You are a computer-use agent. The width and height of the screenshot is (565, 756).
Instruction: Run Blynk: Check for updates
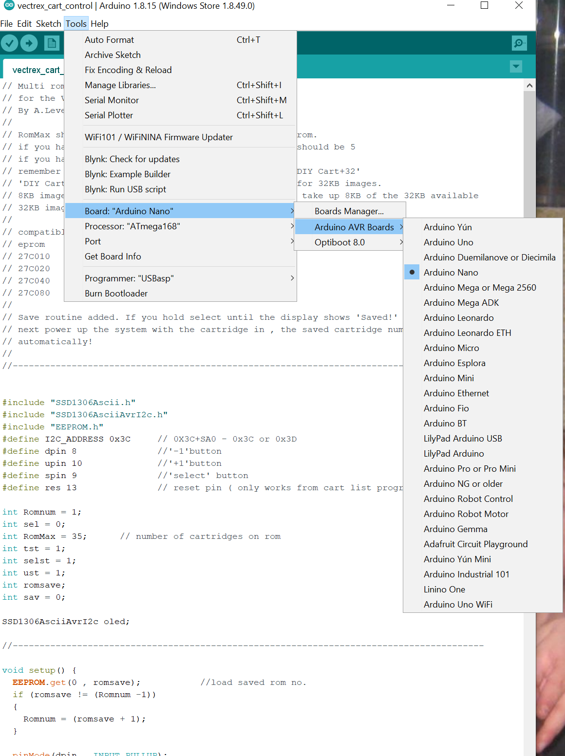180,159
